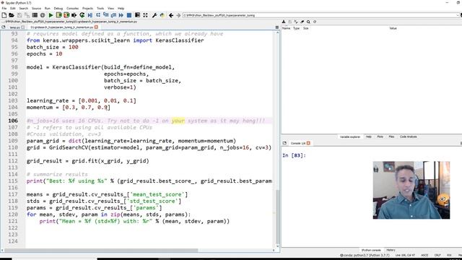Open the Debug menu
462x260 pixels.
[58, 8]
